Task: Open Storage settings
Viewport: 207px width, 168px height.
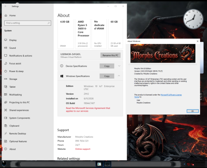Action: click(13, 79)
